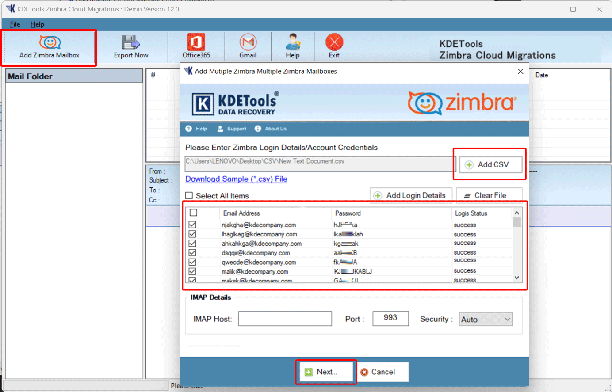
Task: Click the red Exit icon
Action: pyautogui.click(x=334, y=42)
